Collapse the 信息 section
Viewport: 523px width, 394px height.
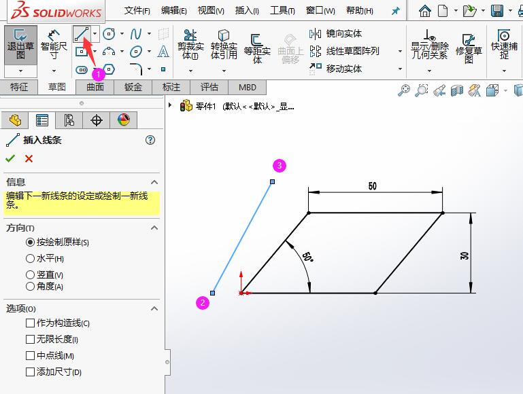(x=154, y=182)
